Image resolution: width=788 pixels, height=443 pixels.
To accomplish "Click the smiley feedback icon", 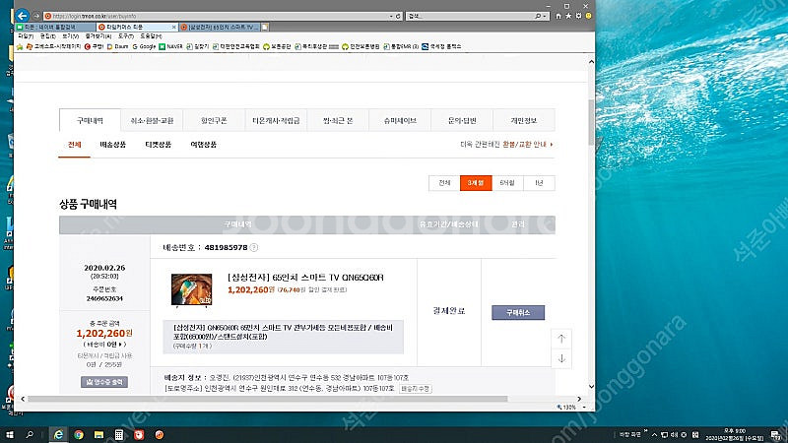I will click(x=588, y=16).
